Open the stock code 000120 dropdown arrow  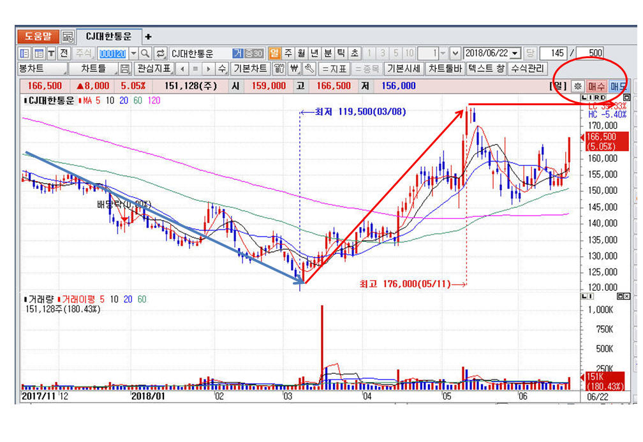coord(133,53)
